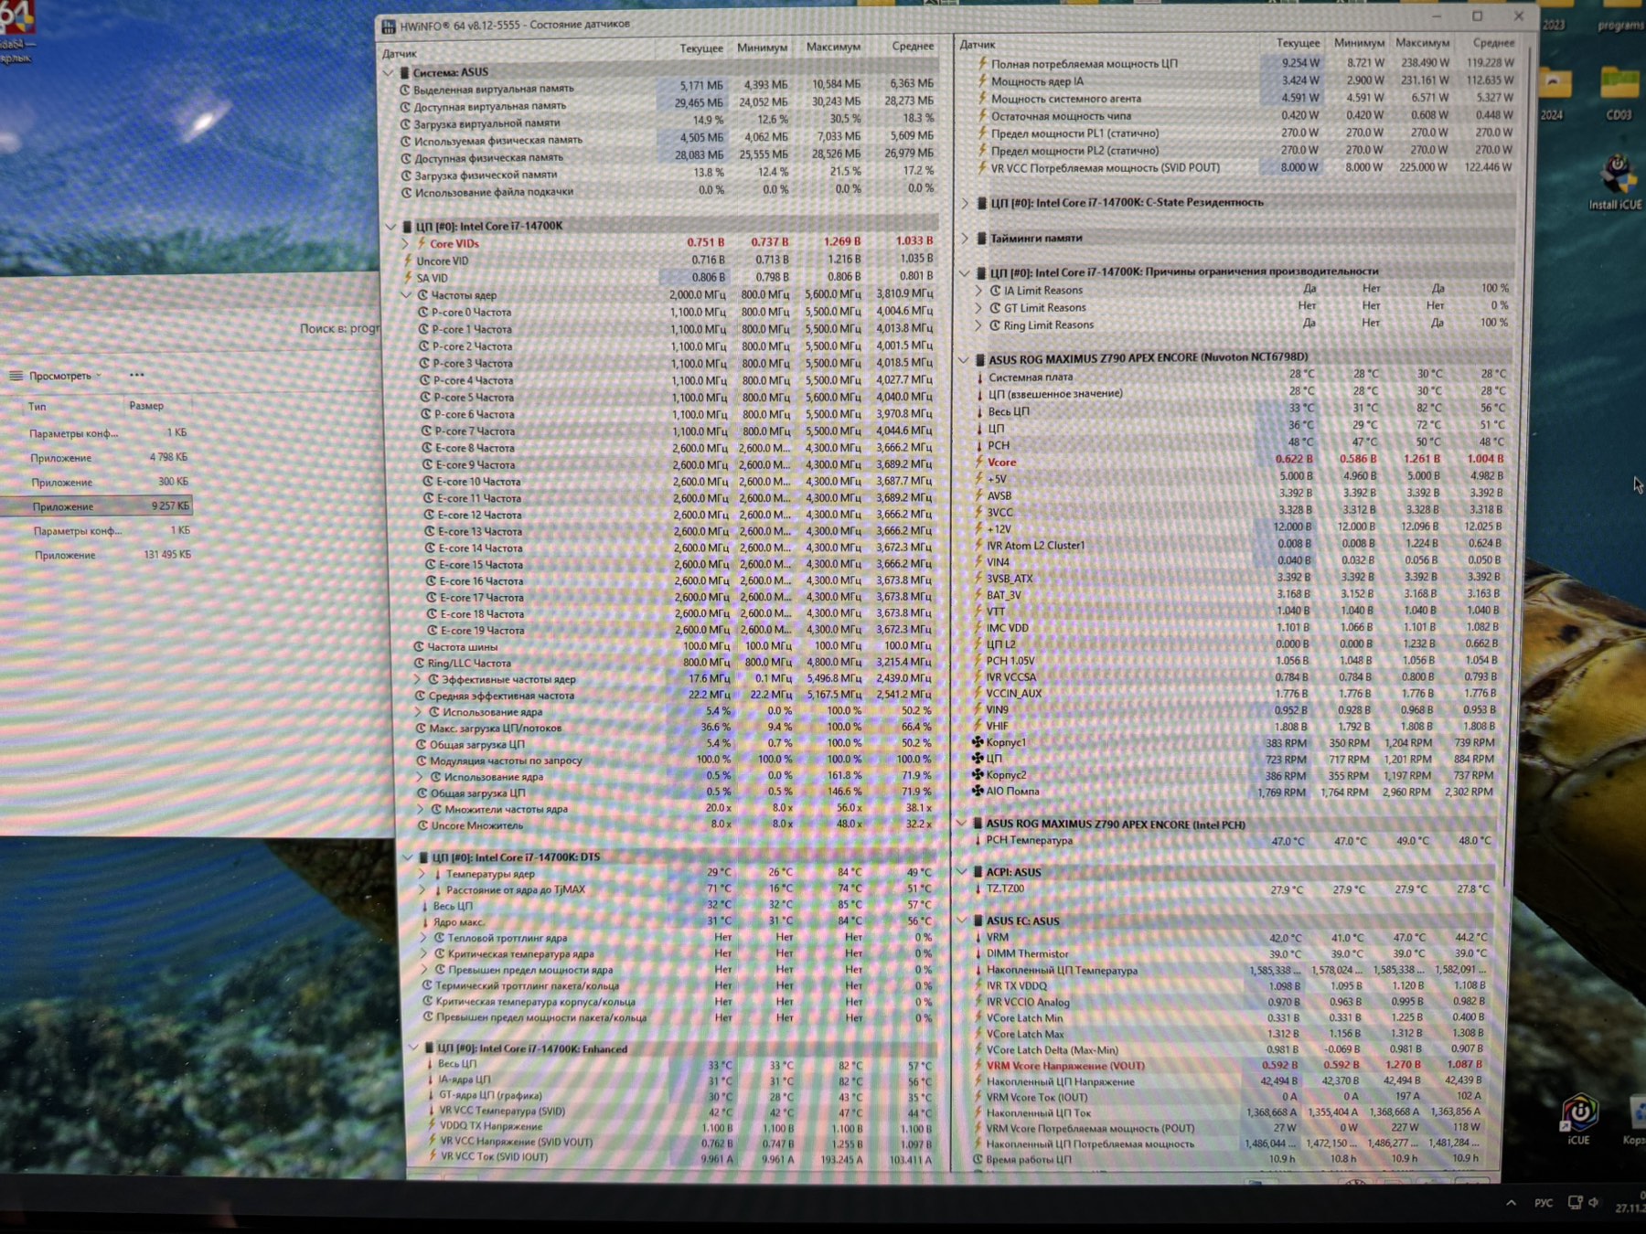The width and height of the screenshot is (1646, 1234).
Task: Select the AIO Помпа fan row
Action: pos(1234,792)
